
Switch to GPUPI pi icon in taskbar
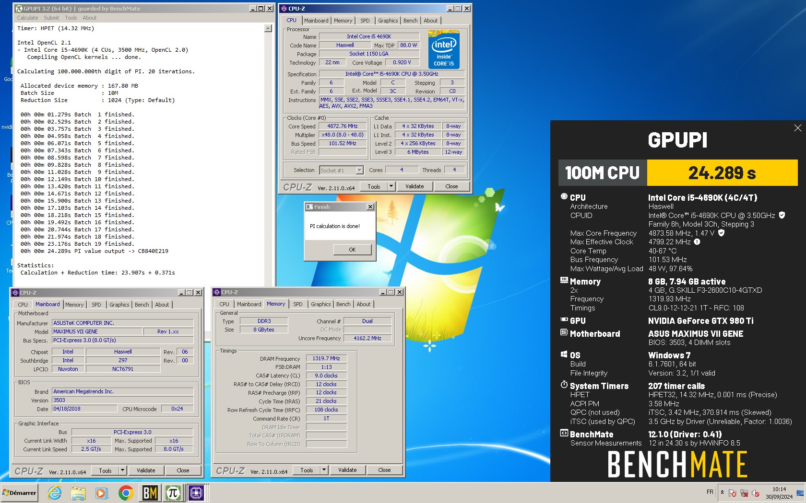pyautogui.click(x=173, y=492)
